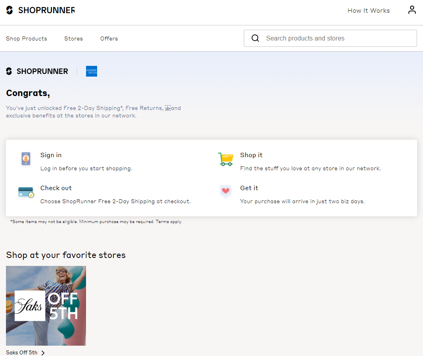Click the credit card Check out icon
The width and height of the screenshot is (423, 356).
[26, 192]
